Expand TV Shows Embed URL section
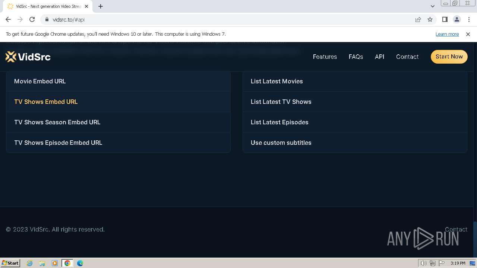The image size is (477, 268). click(x=118, y=102)
